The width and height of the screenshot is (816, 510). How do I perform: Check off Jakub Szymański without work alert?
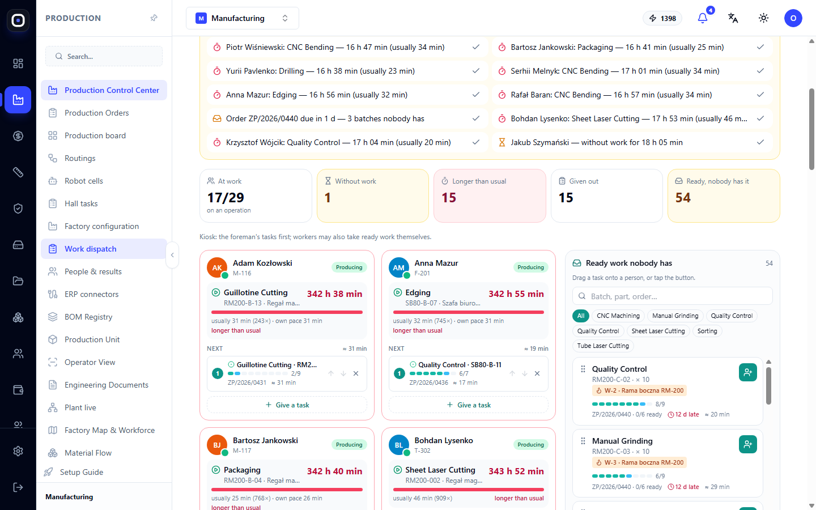(x=760, y=142)
